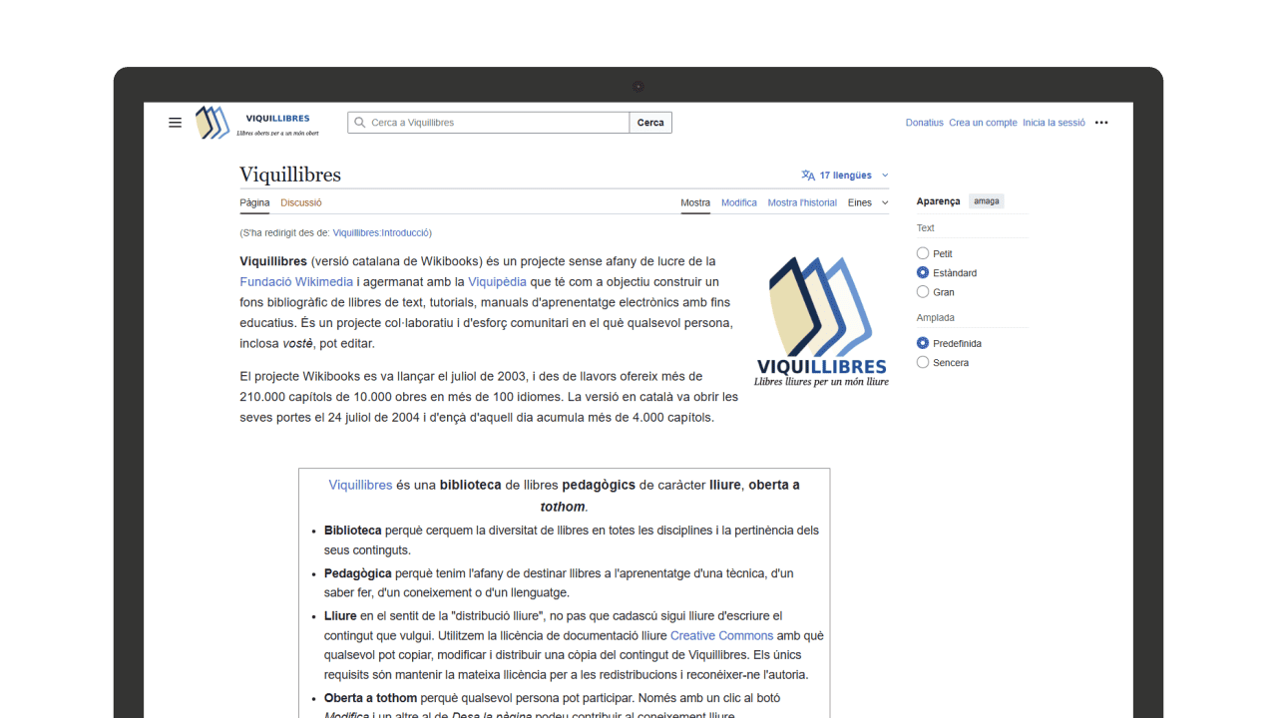Click the language translate icon

tap(808, 176)
